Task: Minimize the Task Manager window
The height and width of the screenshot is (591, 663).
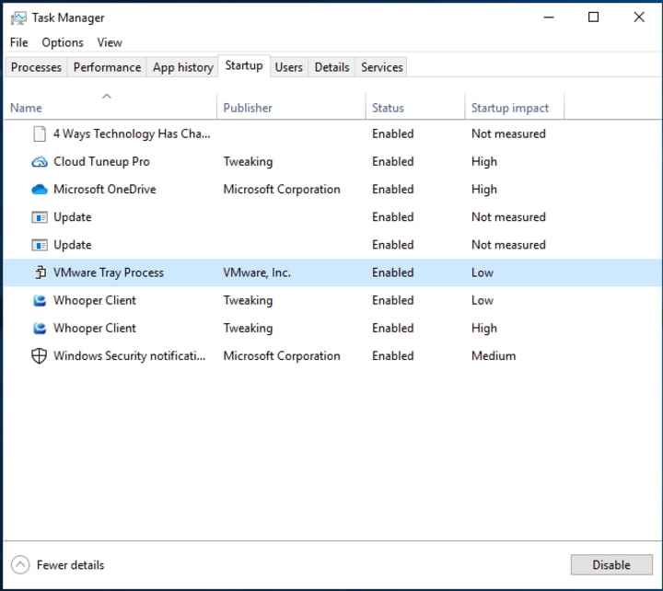Action: [x=549, y=17]
